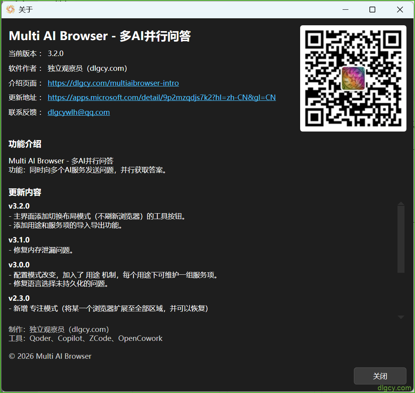Click the 功能介绍 section heading
The height and width of the screenshot is (393, 415).
pos(25,144)
